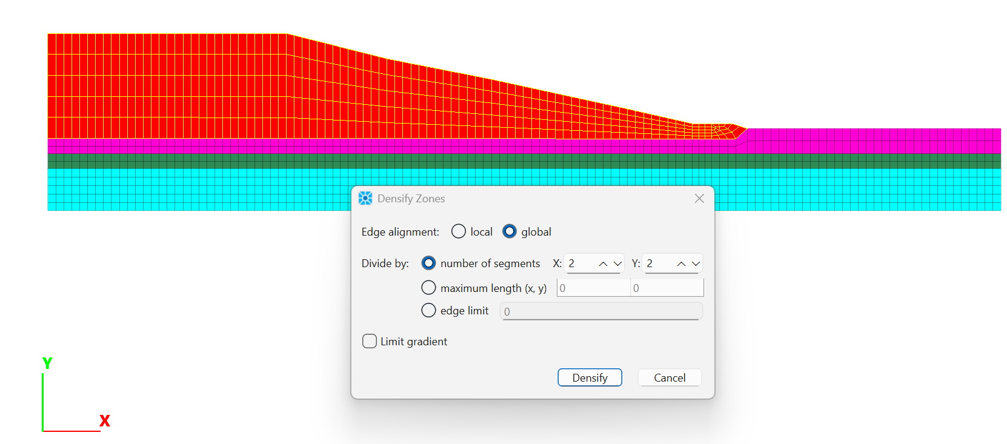Increase X segments with up arrow
This screenshot has width=1007, height=444.
tap(603, 263)
